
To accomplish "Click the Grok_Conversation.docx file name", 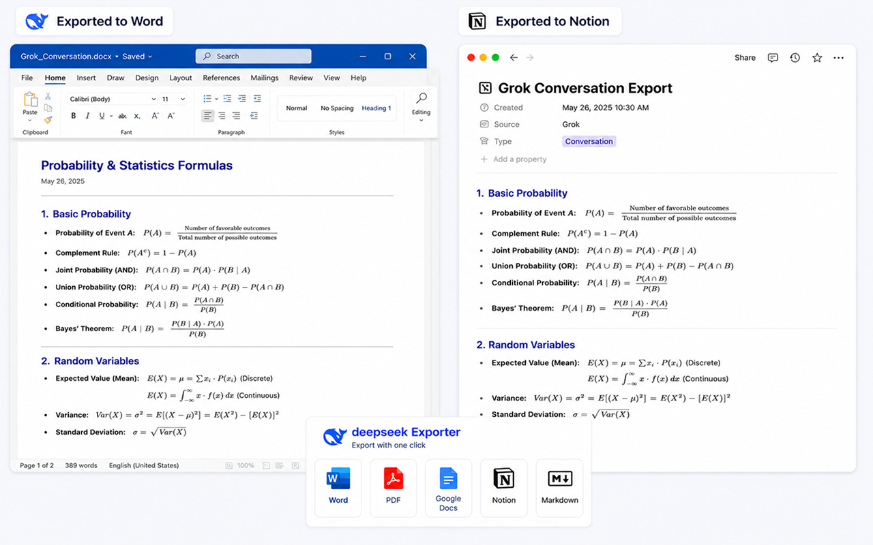I will click(66, 57).
